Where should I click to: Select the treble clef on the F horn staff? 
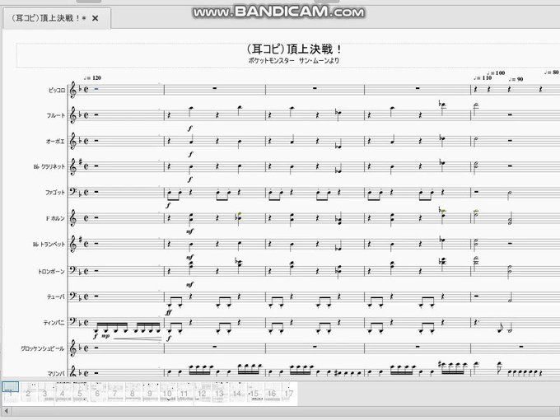72,218
